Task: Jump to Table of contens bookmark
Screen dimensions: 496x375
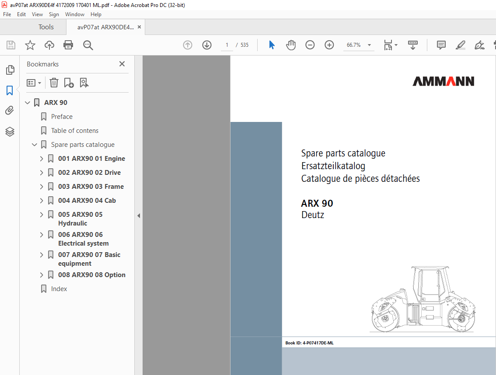Action: click(75, 131)
